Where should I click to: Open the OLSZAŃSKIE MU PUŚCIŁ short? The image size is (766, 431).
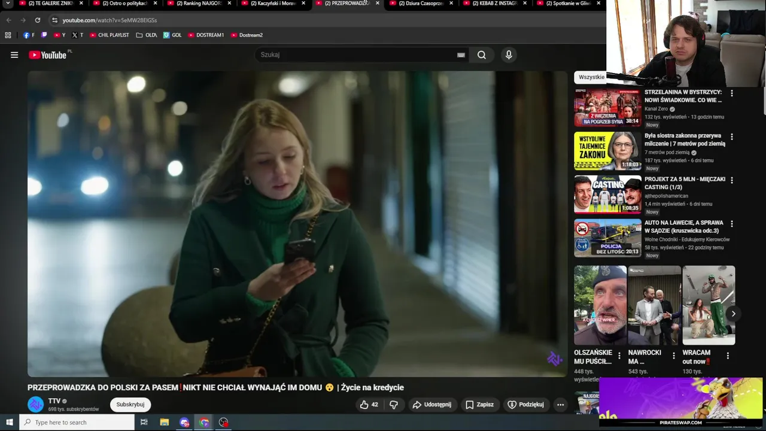600,305
